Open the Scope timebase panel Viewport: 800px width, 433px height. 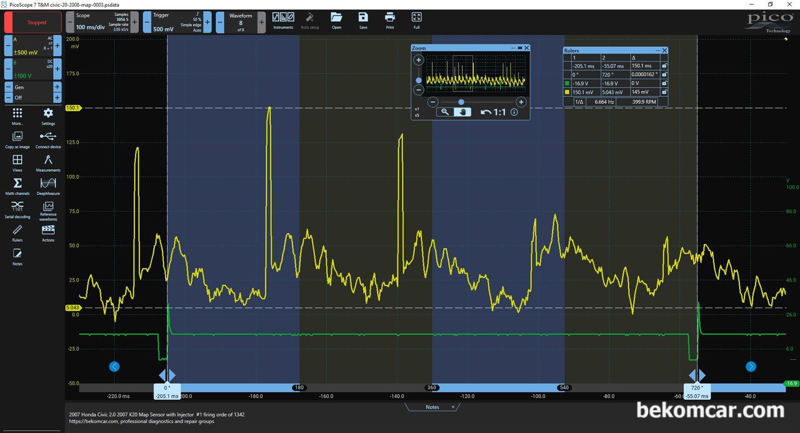pos(102,22)
